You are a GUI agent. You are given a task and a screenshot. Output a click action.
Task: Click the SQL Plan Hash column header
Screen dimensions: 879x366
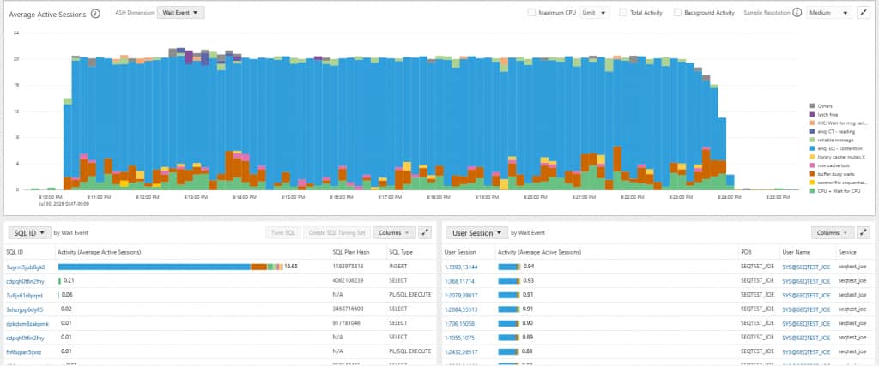349,252
